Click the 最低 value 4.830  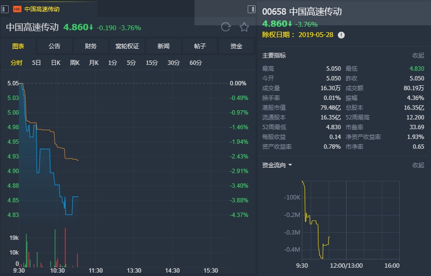[x=417, y=68]
